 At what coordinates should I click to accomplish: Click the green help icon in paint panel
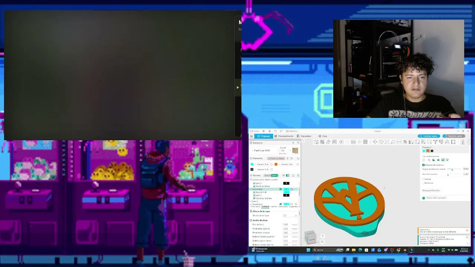[424, 198]
